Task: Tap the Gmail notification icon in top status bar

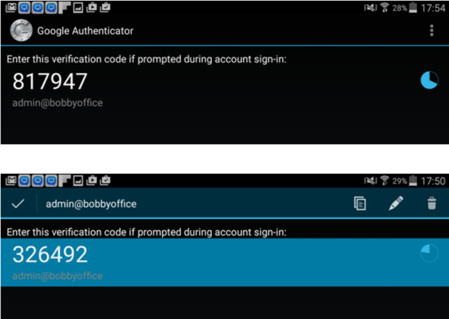Action: click(x=11, y=8)
